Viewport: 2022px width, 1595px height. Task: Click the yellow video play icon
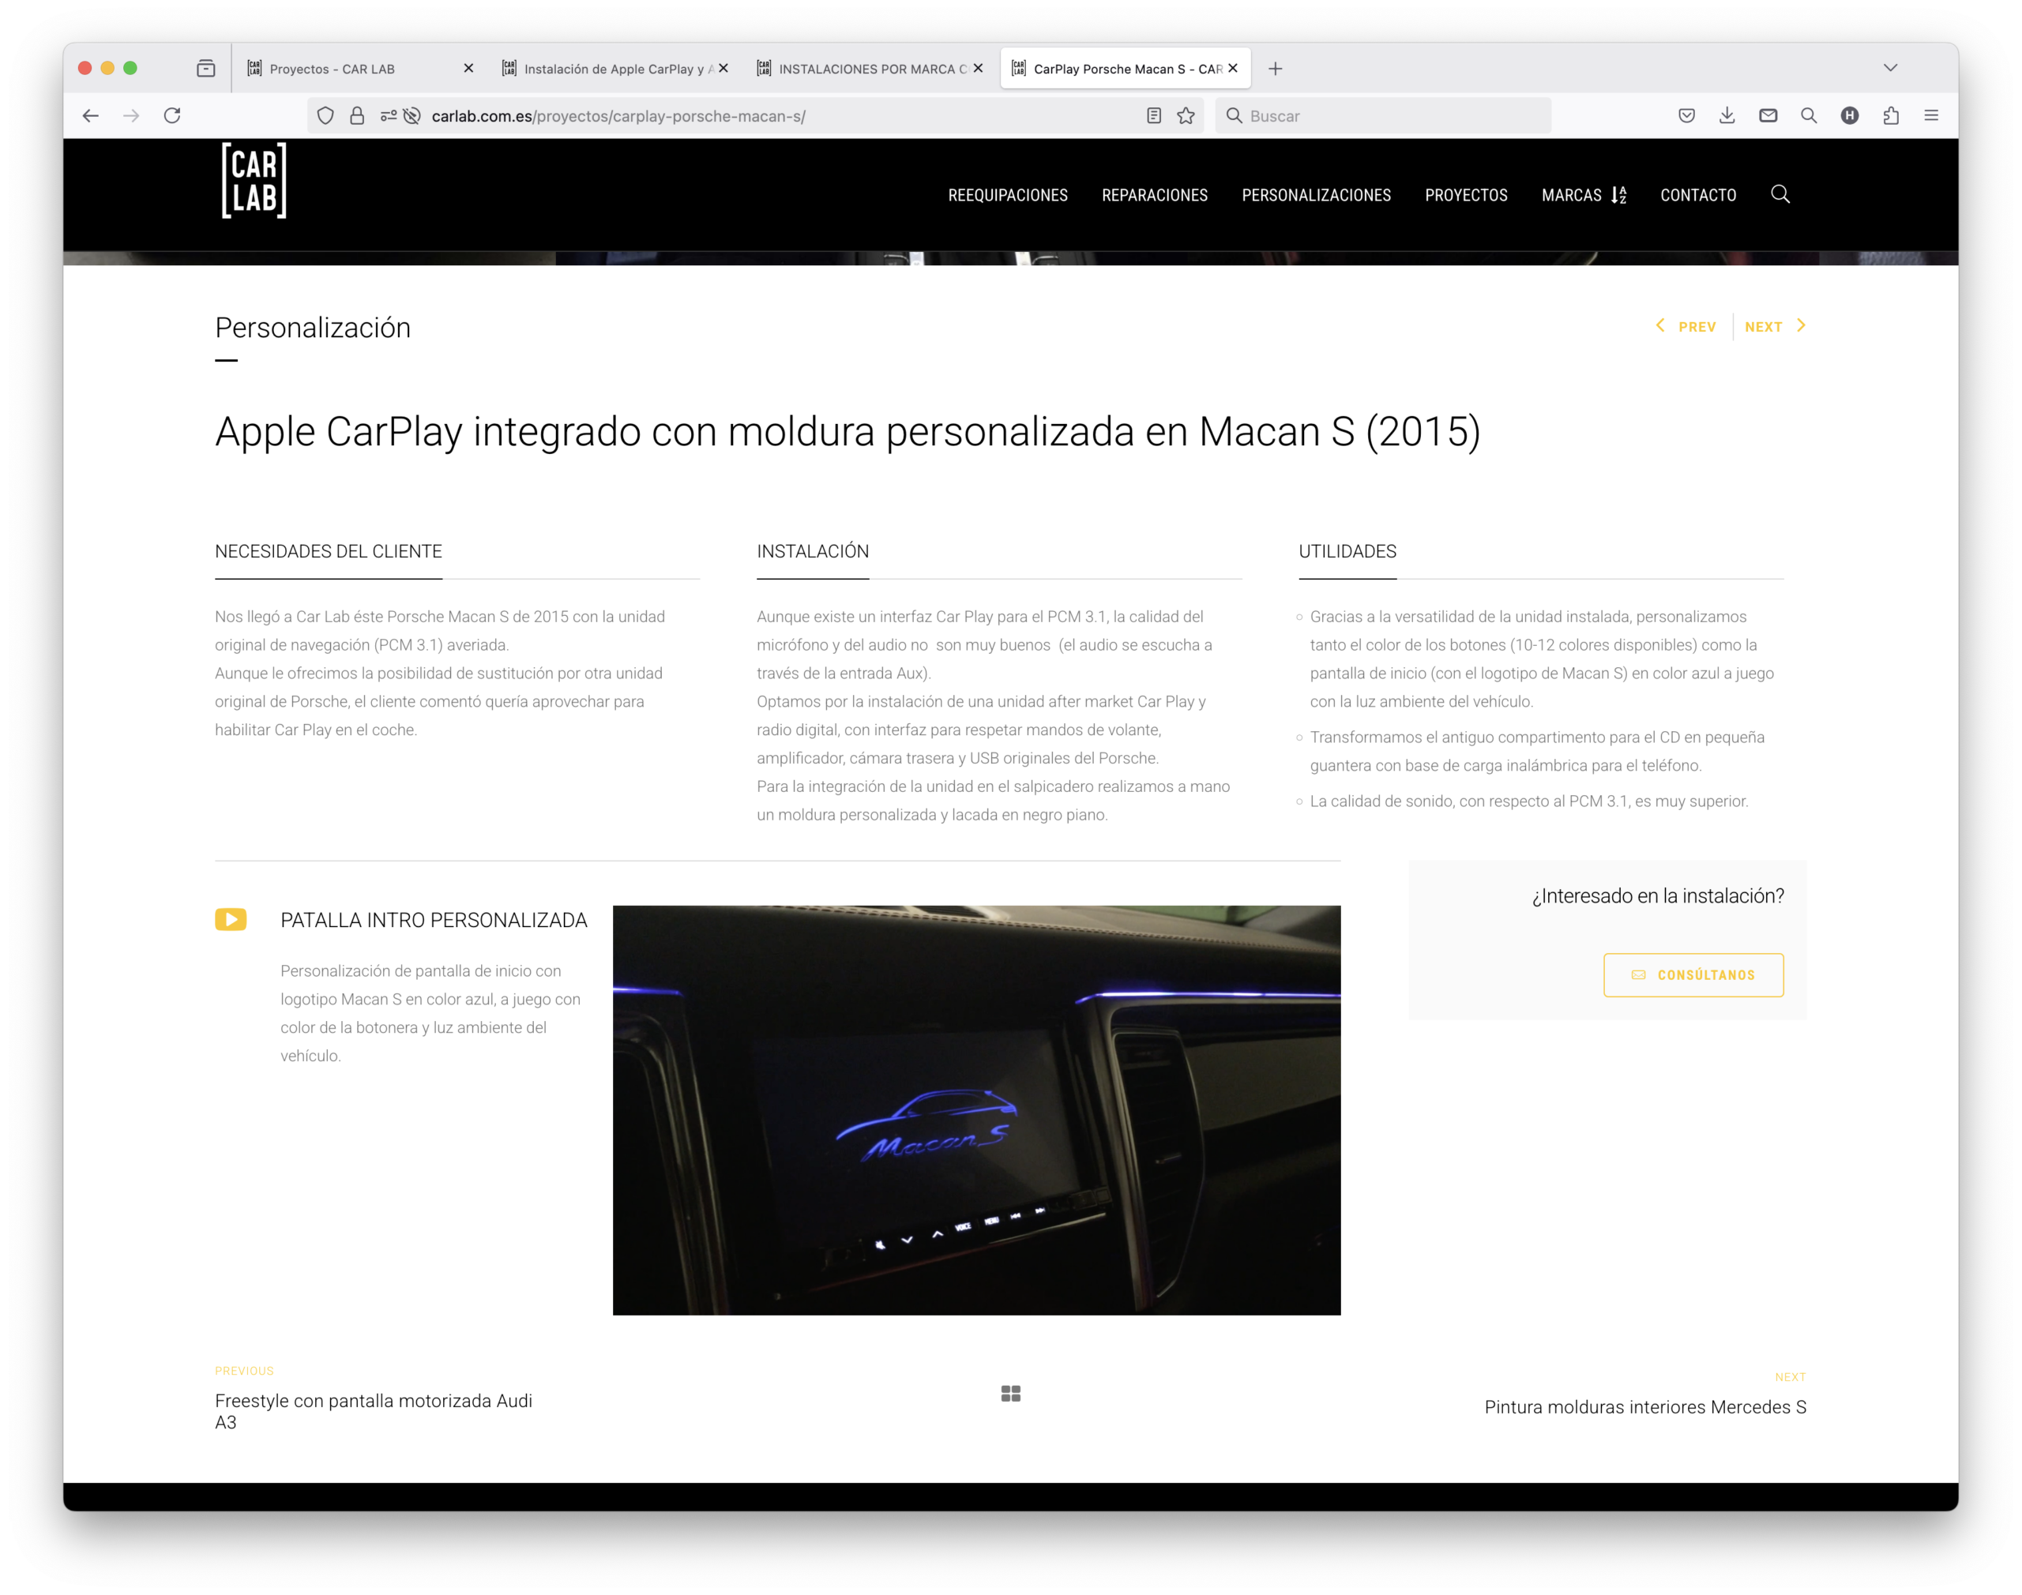coord(231,920)
